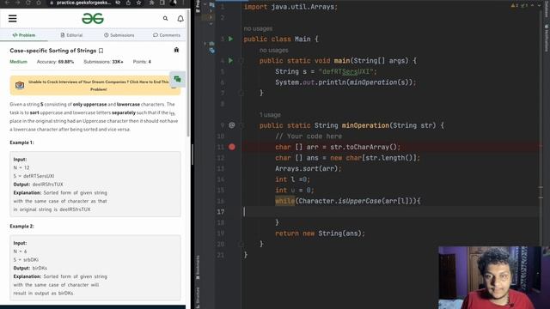Click 'no usages' hint above main method
The width and height of the screenshot is (550, 309).
pyautogui.click(x=273, y=50)
